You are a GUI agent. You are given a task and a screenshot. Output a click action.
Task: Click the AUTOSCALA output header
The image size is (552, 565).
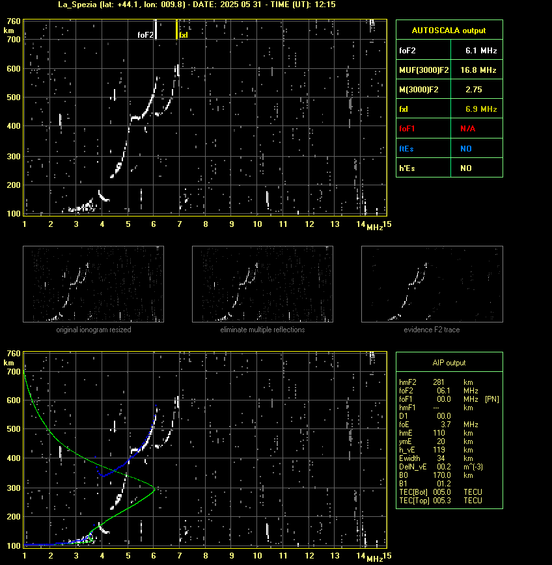click(449, 30)
